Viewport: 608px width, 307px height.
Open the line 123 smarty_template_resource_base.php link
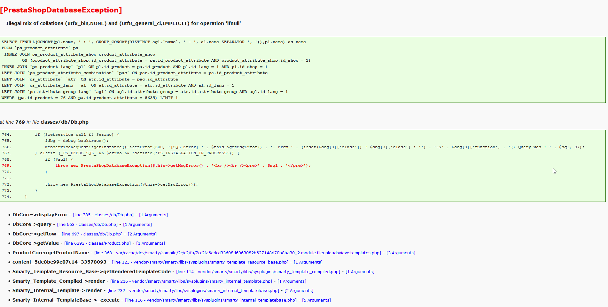(200, 262)
